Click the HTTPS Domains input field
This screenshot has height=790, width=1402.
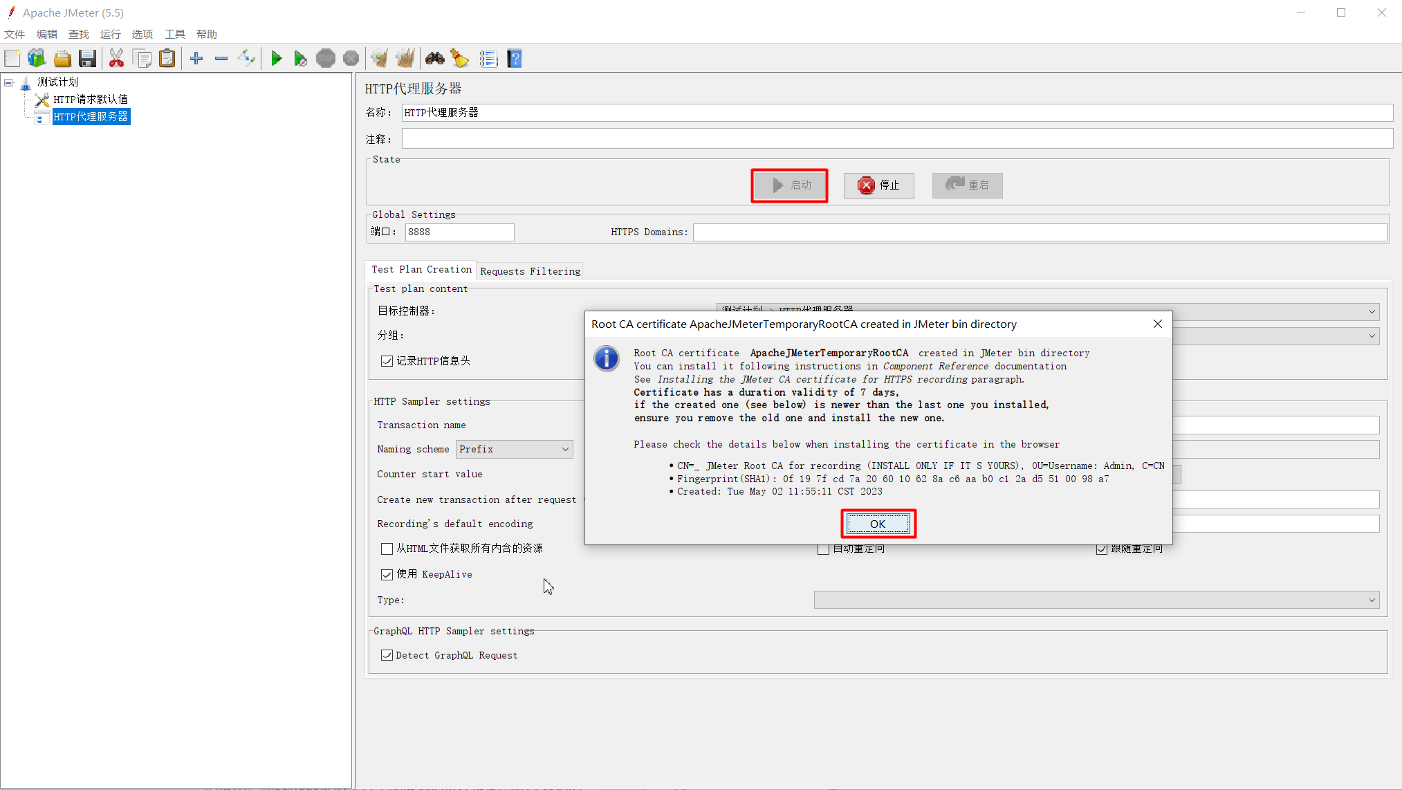pos(1040,232)
